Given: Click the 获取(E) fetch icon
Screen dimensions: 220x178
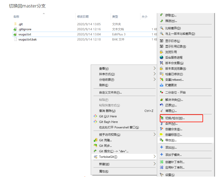Looking at the screenshot, I should point(161,15).
